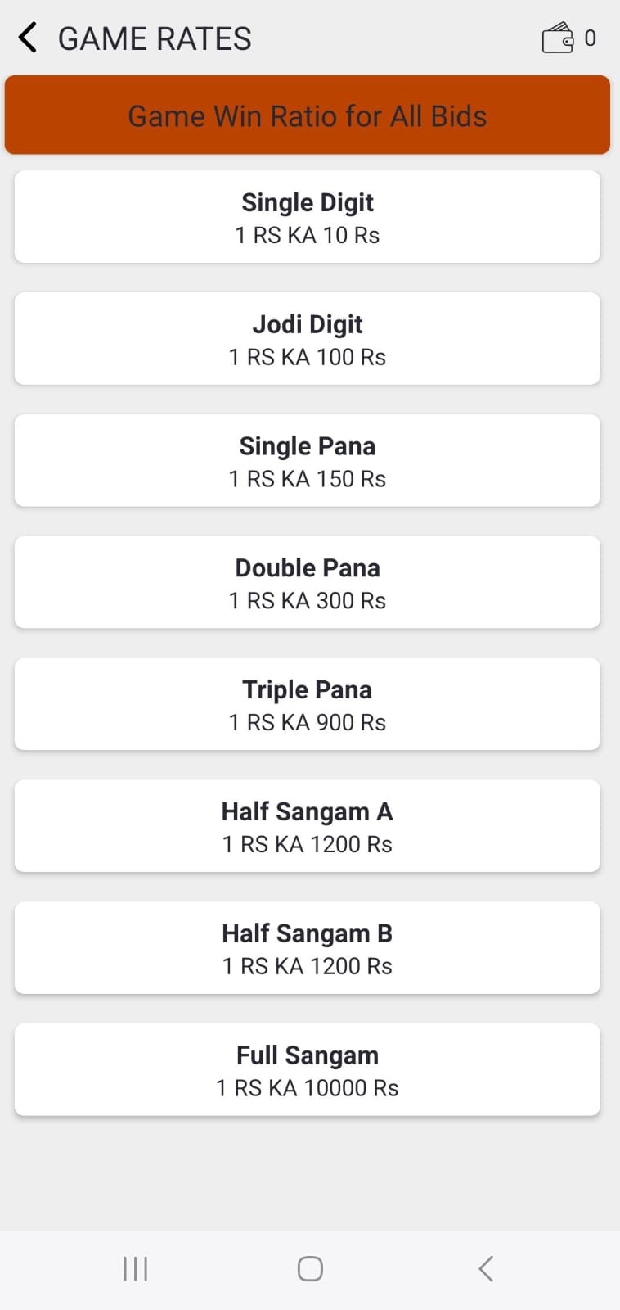This screenshot has height=1310, width=620.
Task: Select the Triple Pana rate card
Action: [x=308, y=704]
